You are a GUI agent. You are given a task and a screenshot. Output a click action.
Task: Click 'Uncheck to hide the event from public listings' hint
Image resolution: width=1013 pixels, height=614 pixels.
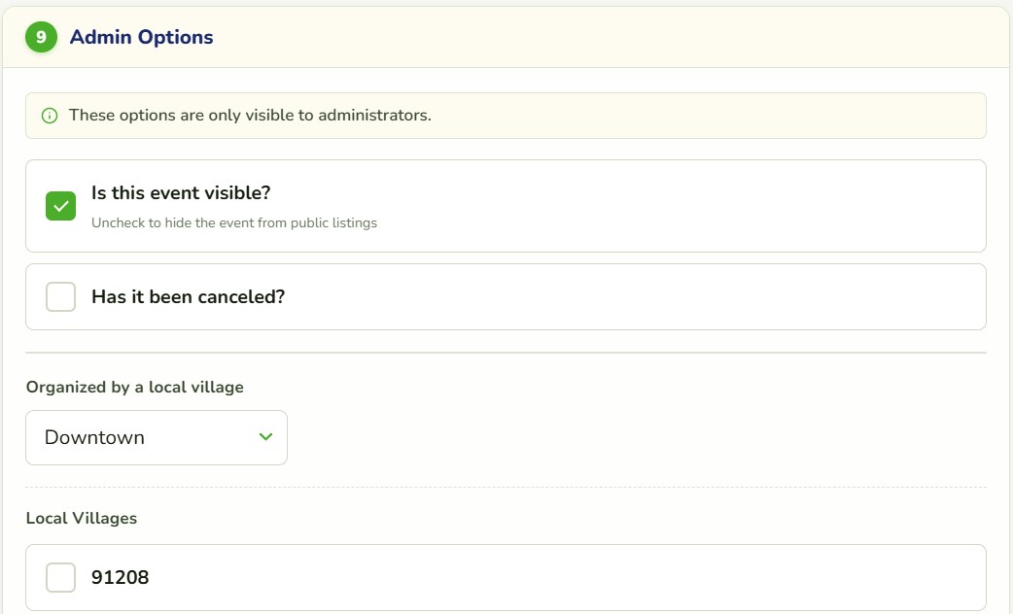[234, 222]
